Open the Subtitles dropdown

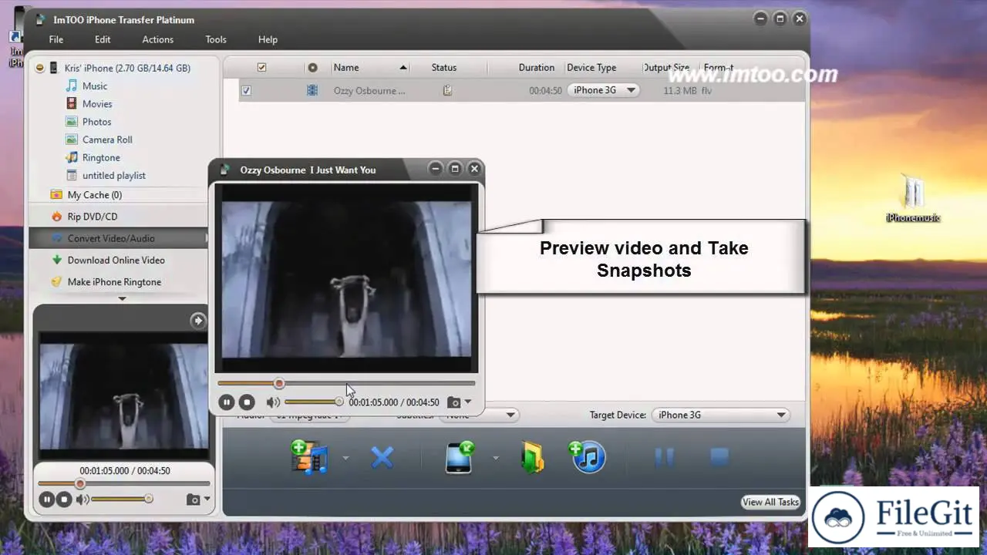click(x=479, y=415)
